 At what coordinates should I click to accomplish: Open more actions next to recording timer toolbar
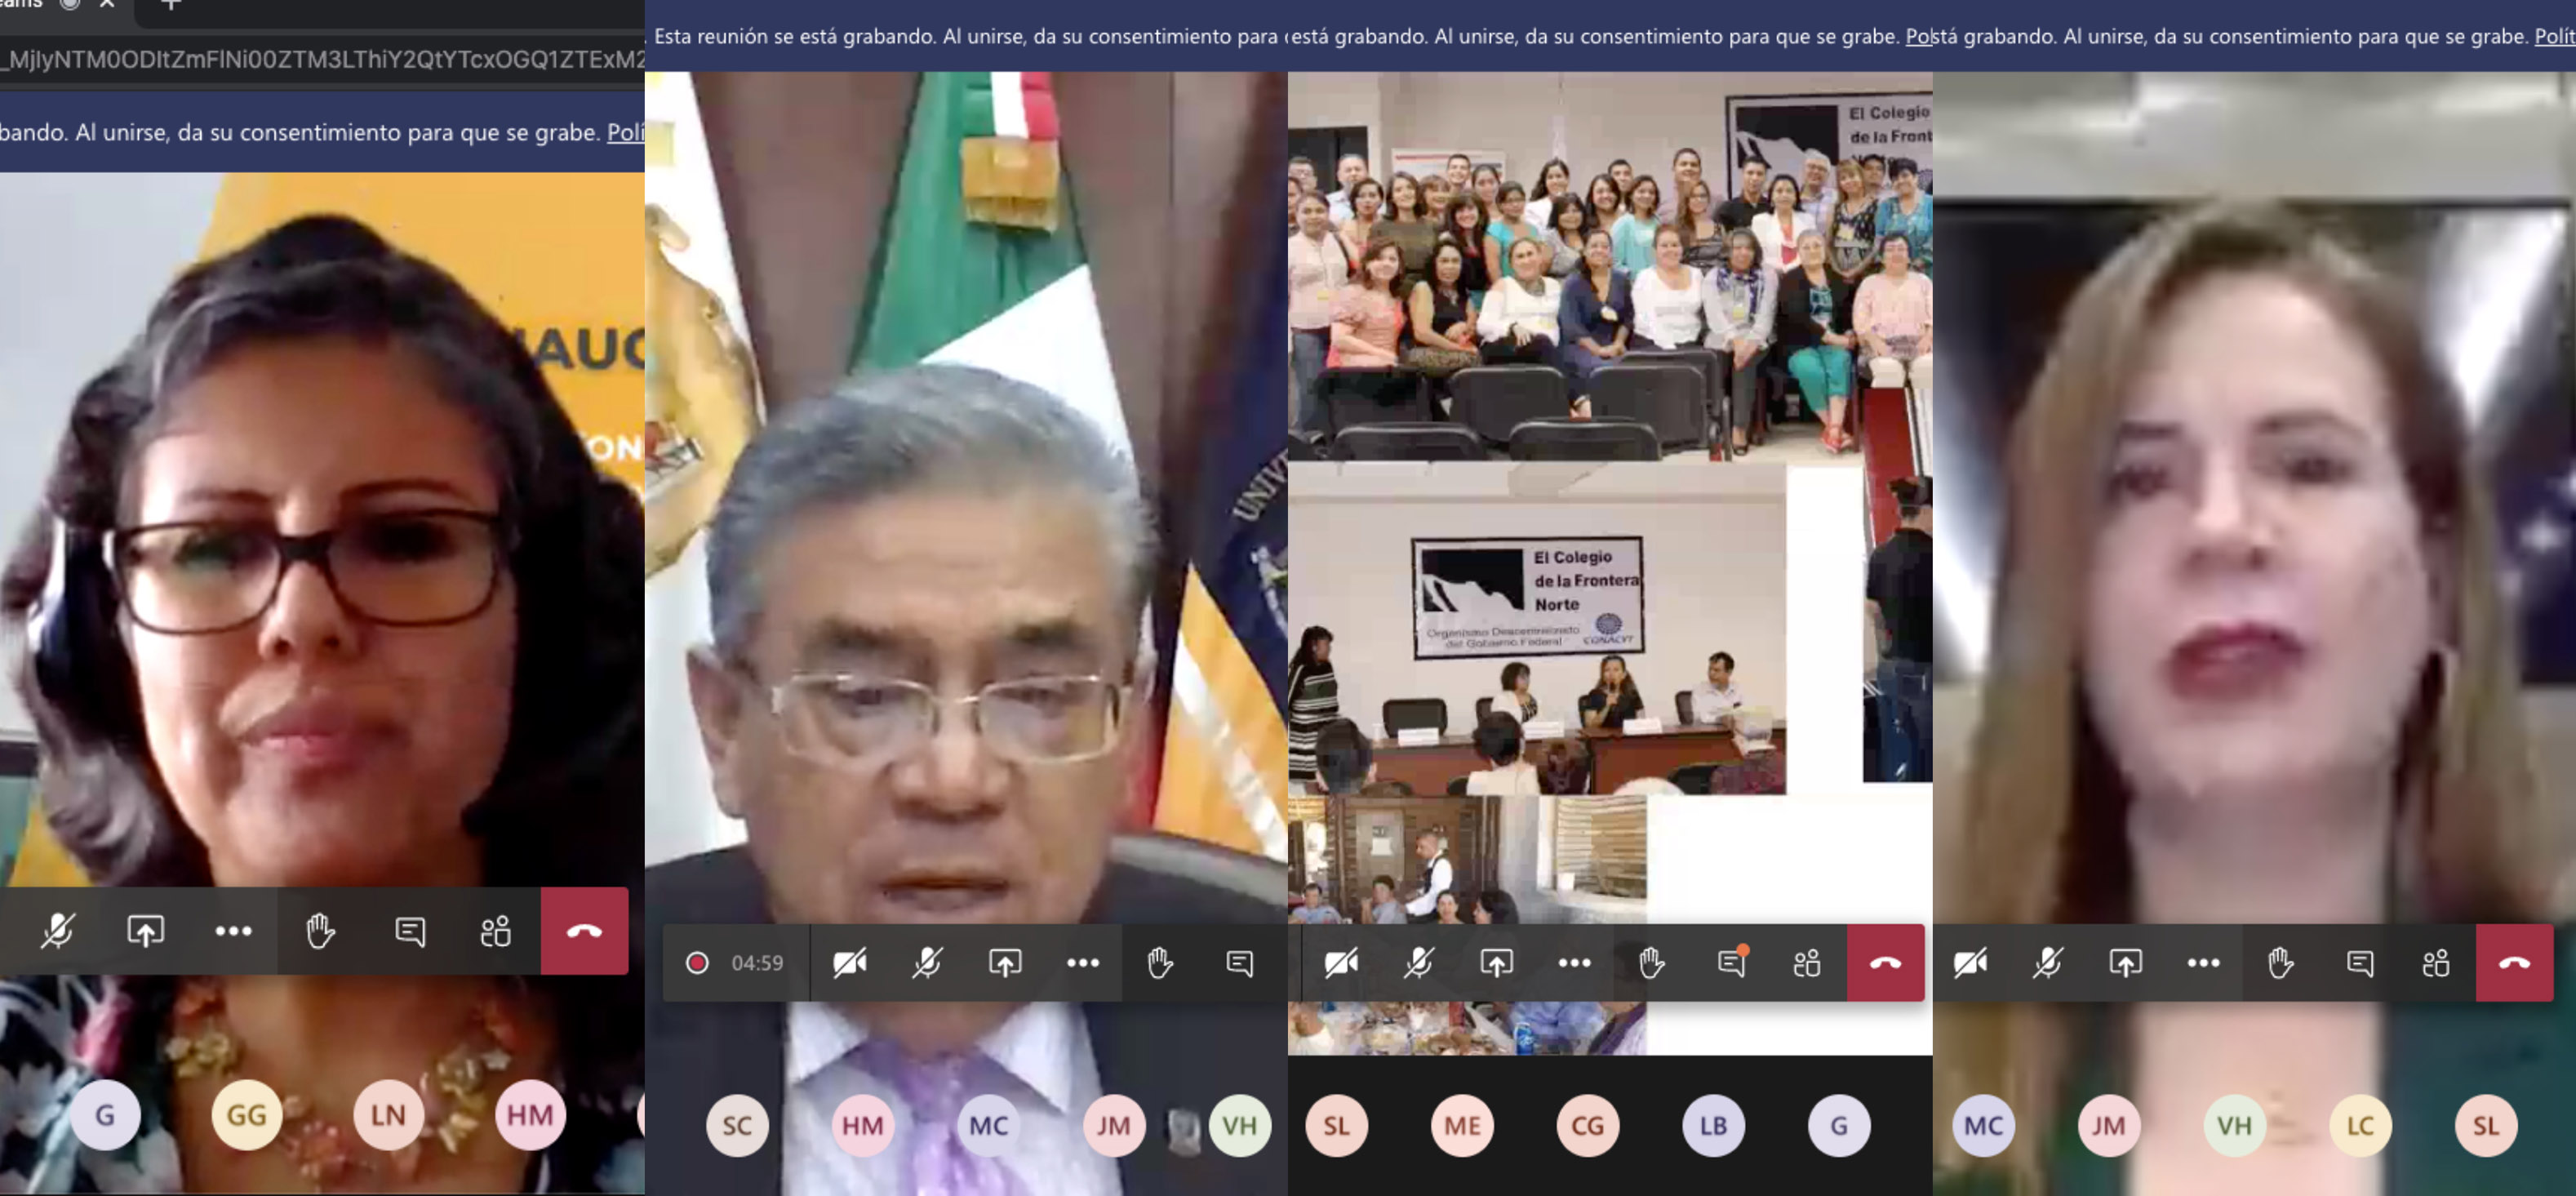pos(1083,963)
